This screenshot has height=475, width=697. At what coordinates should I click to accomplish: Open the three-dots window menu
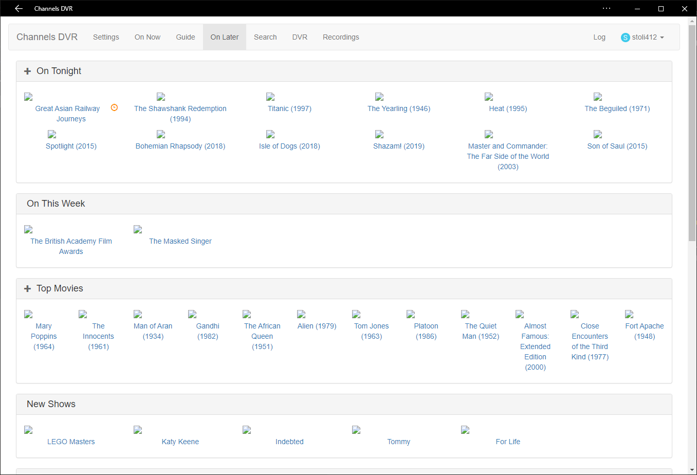pos(607,8)
